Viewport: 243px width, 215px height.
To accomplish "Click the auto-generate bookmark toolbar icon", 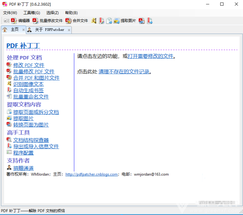I will (101, 21).
